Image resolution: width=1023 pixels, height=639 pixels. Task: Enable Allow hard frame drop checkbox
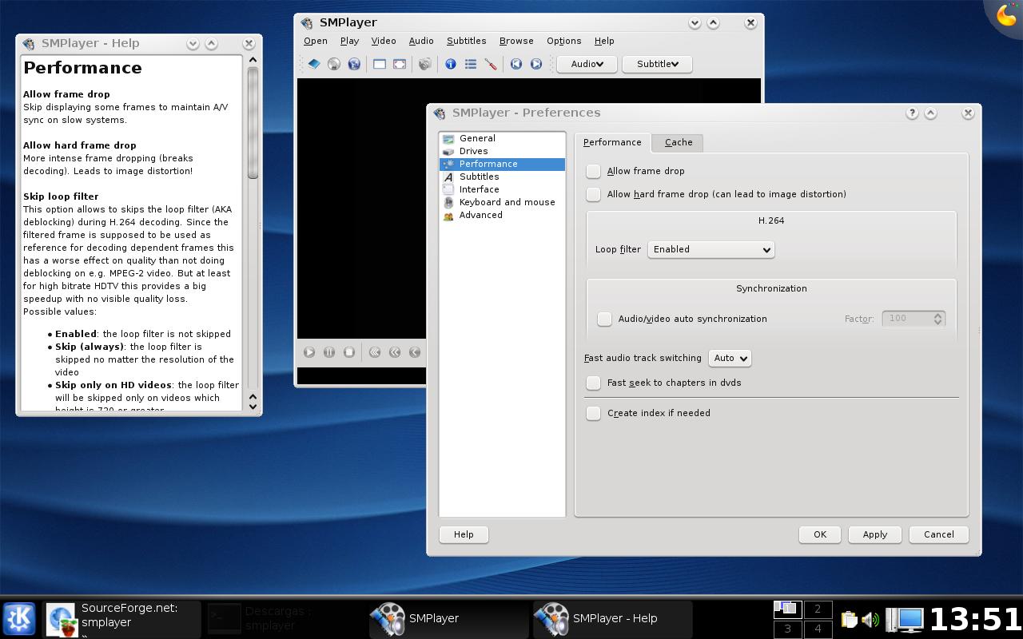click(x=593, y=194)
